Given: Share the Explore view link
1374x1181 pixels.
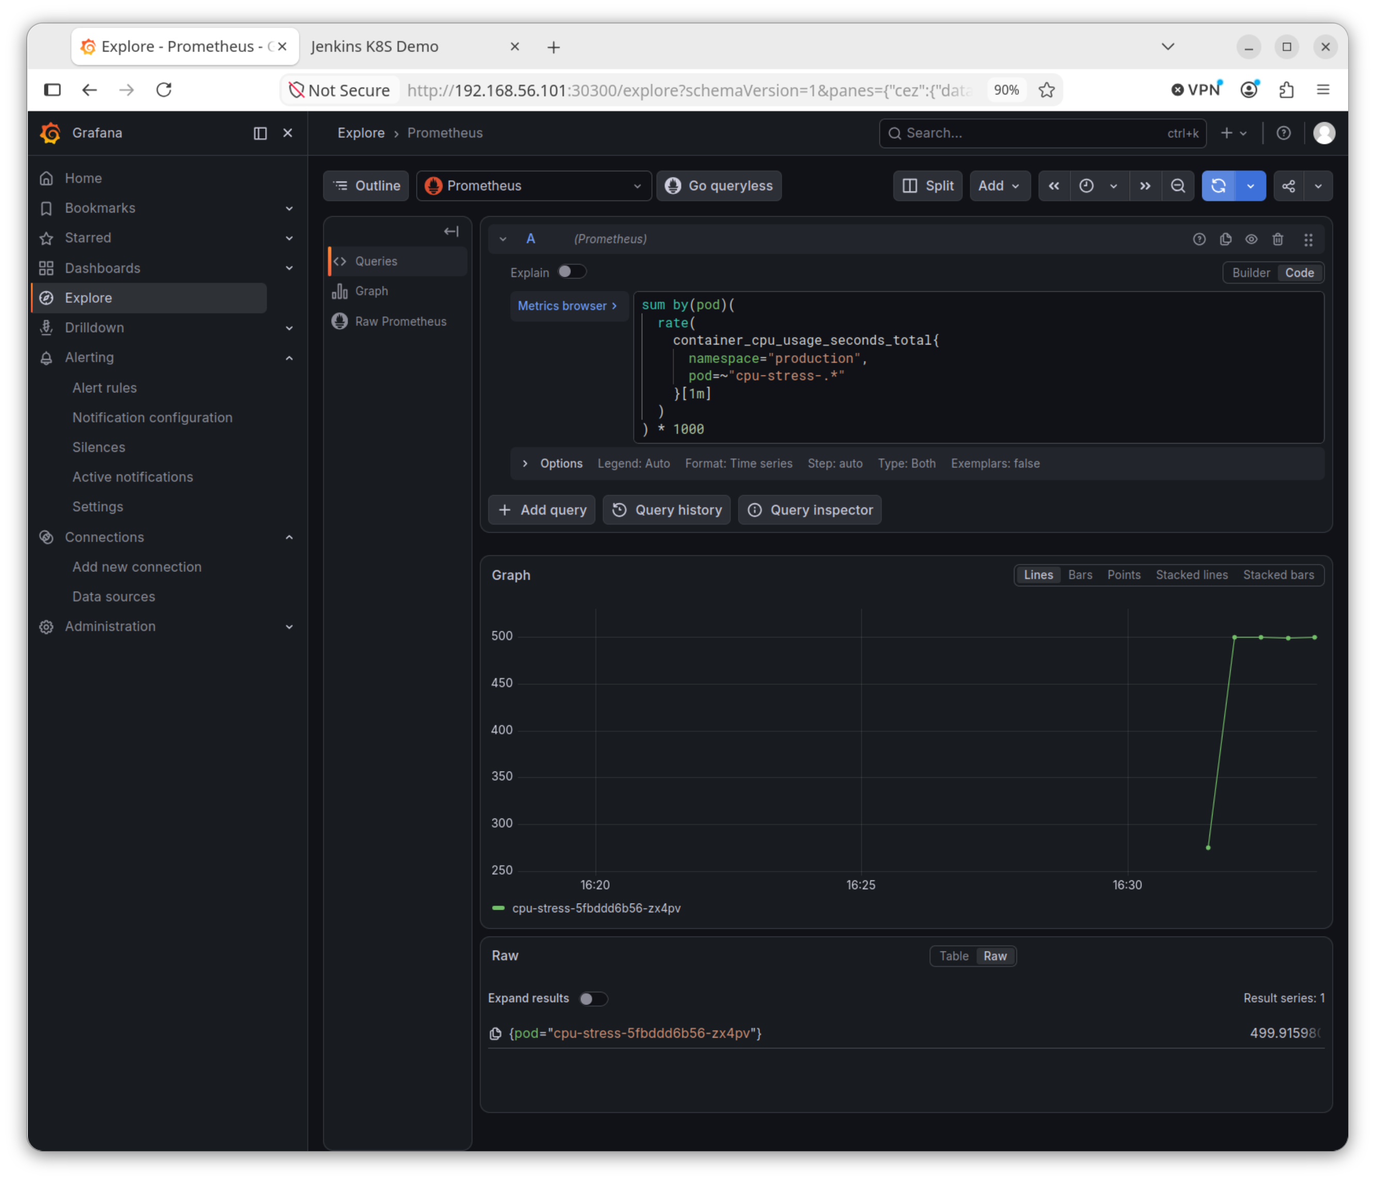Looking at the screenshot, I should [1288, 186].
